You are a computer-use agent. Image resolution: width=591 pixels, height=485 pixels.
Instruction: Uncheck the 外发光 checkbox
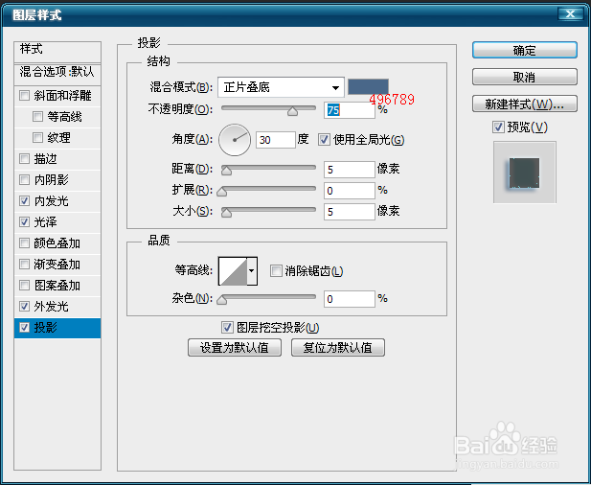point(25,307)
